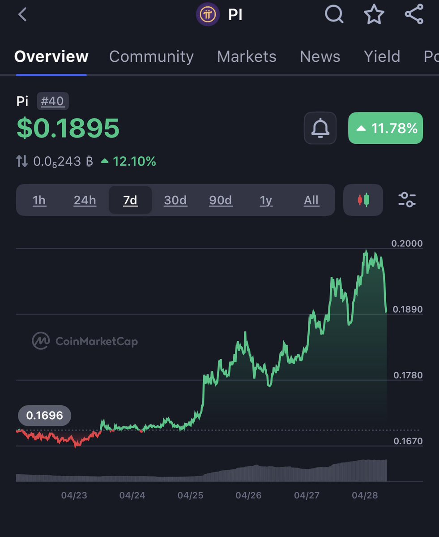Screen dimensions: 439x537
Task: Share Pi page using the share icon
Action: pyautogui.click(x=414, y=14)
